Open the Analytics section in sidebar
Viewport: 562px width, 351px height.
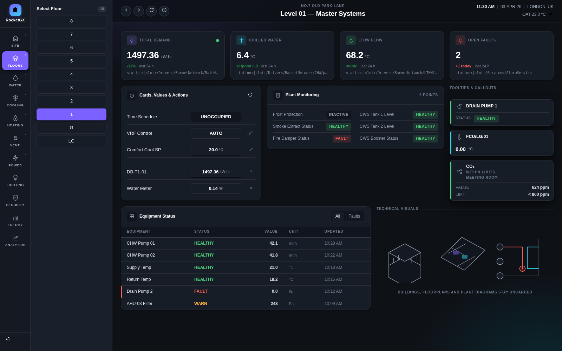click(15, 240)
